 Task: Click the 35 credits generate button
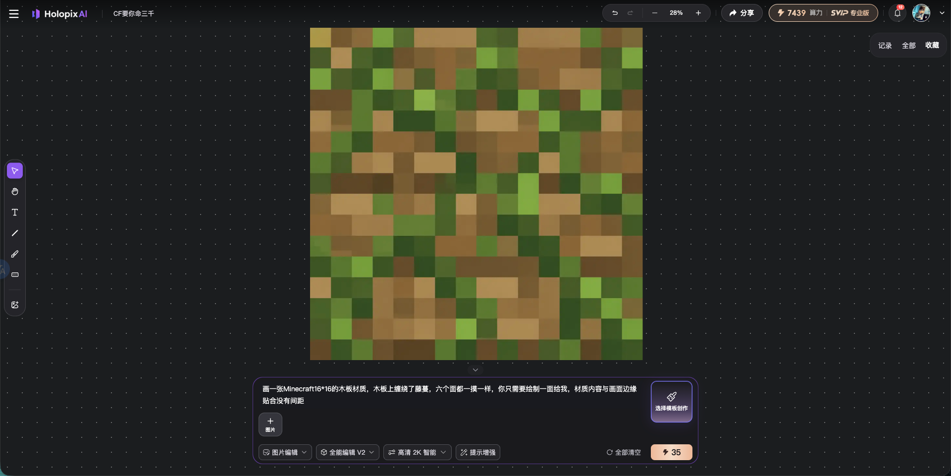click(x=672, y=452)
